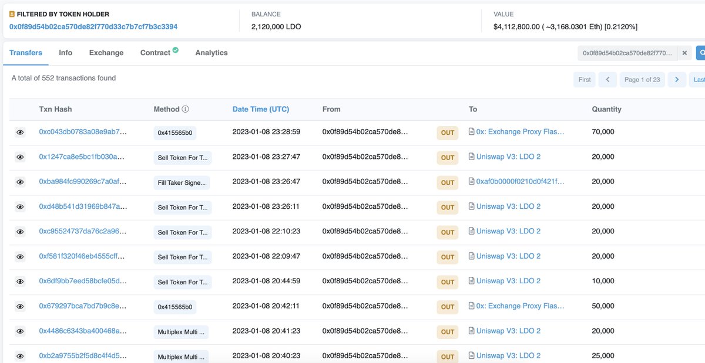Click the Method column info icon

coord(186,109)
